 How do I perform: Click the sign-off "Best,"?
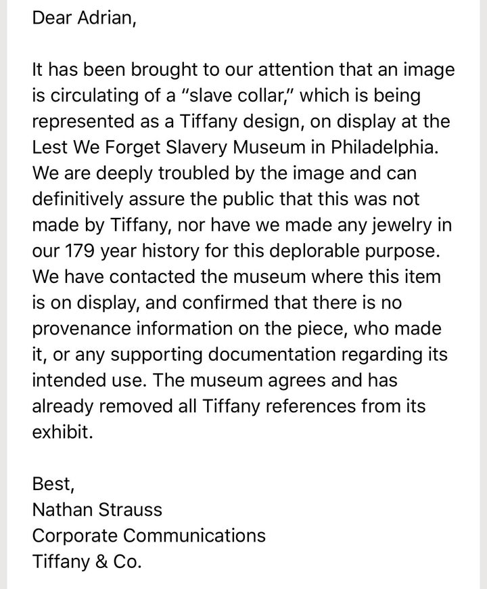pyautogui.click(x=53, y=484)
